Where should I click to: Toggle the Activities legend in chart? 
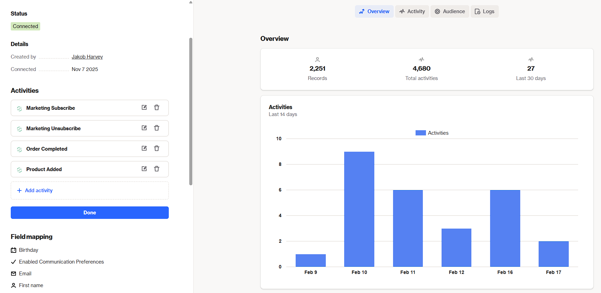pos(432,133)
